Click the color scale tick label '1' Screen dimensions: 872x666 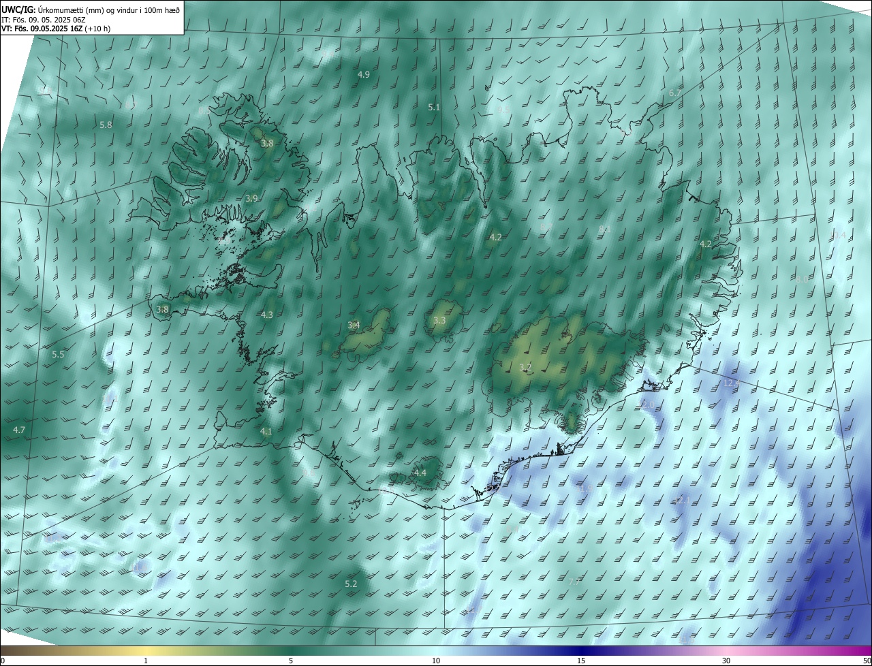coord(146,661)
